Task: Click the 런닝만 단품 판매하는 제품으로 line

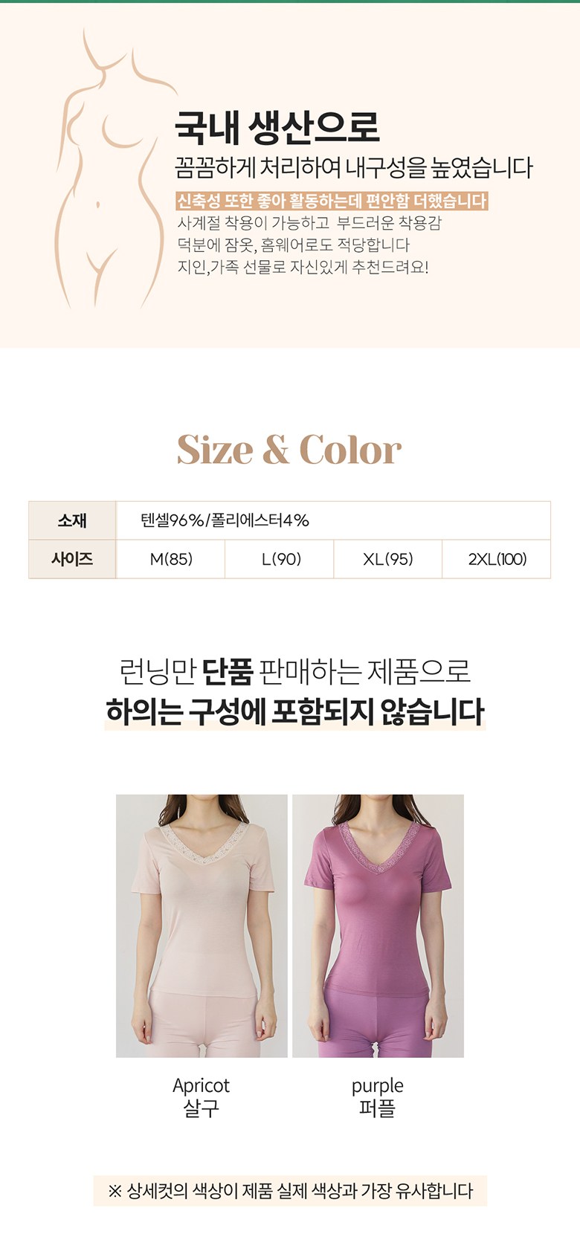Action: point(294,671)
